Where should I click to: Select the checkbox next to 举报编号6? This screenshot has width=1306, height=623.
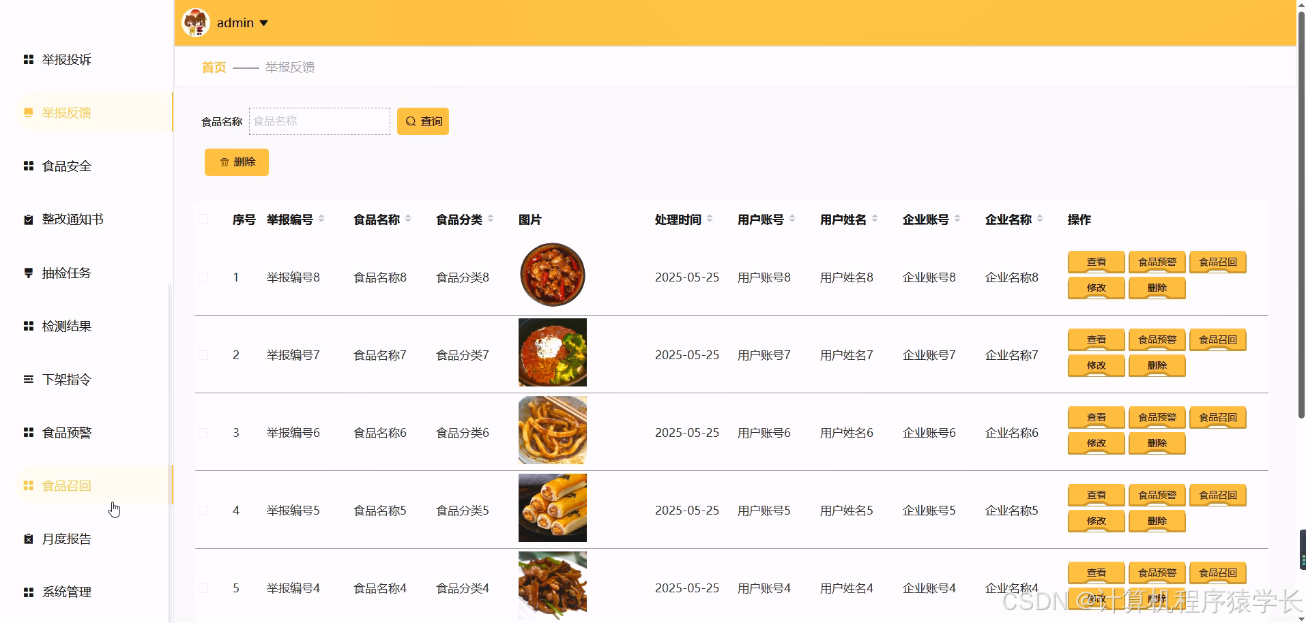203,432
